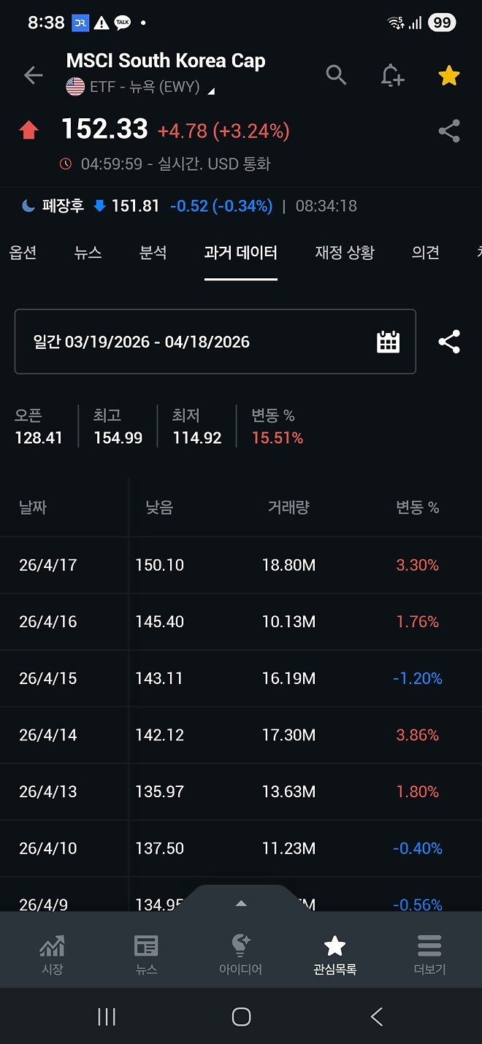Select 관심목록 star in bottom bar
This screenshot has height=1044, width=482.
334,949
